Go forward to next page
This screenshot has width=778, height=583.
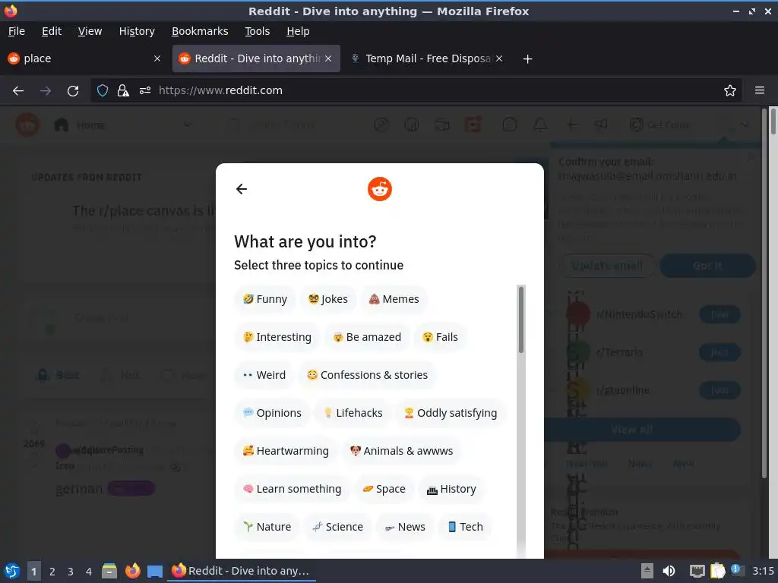46,91
